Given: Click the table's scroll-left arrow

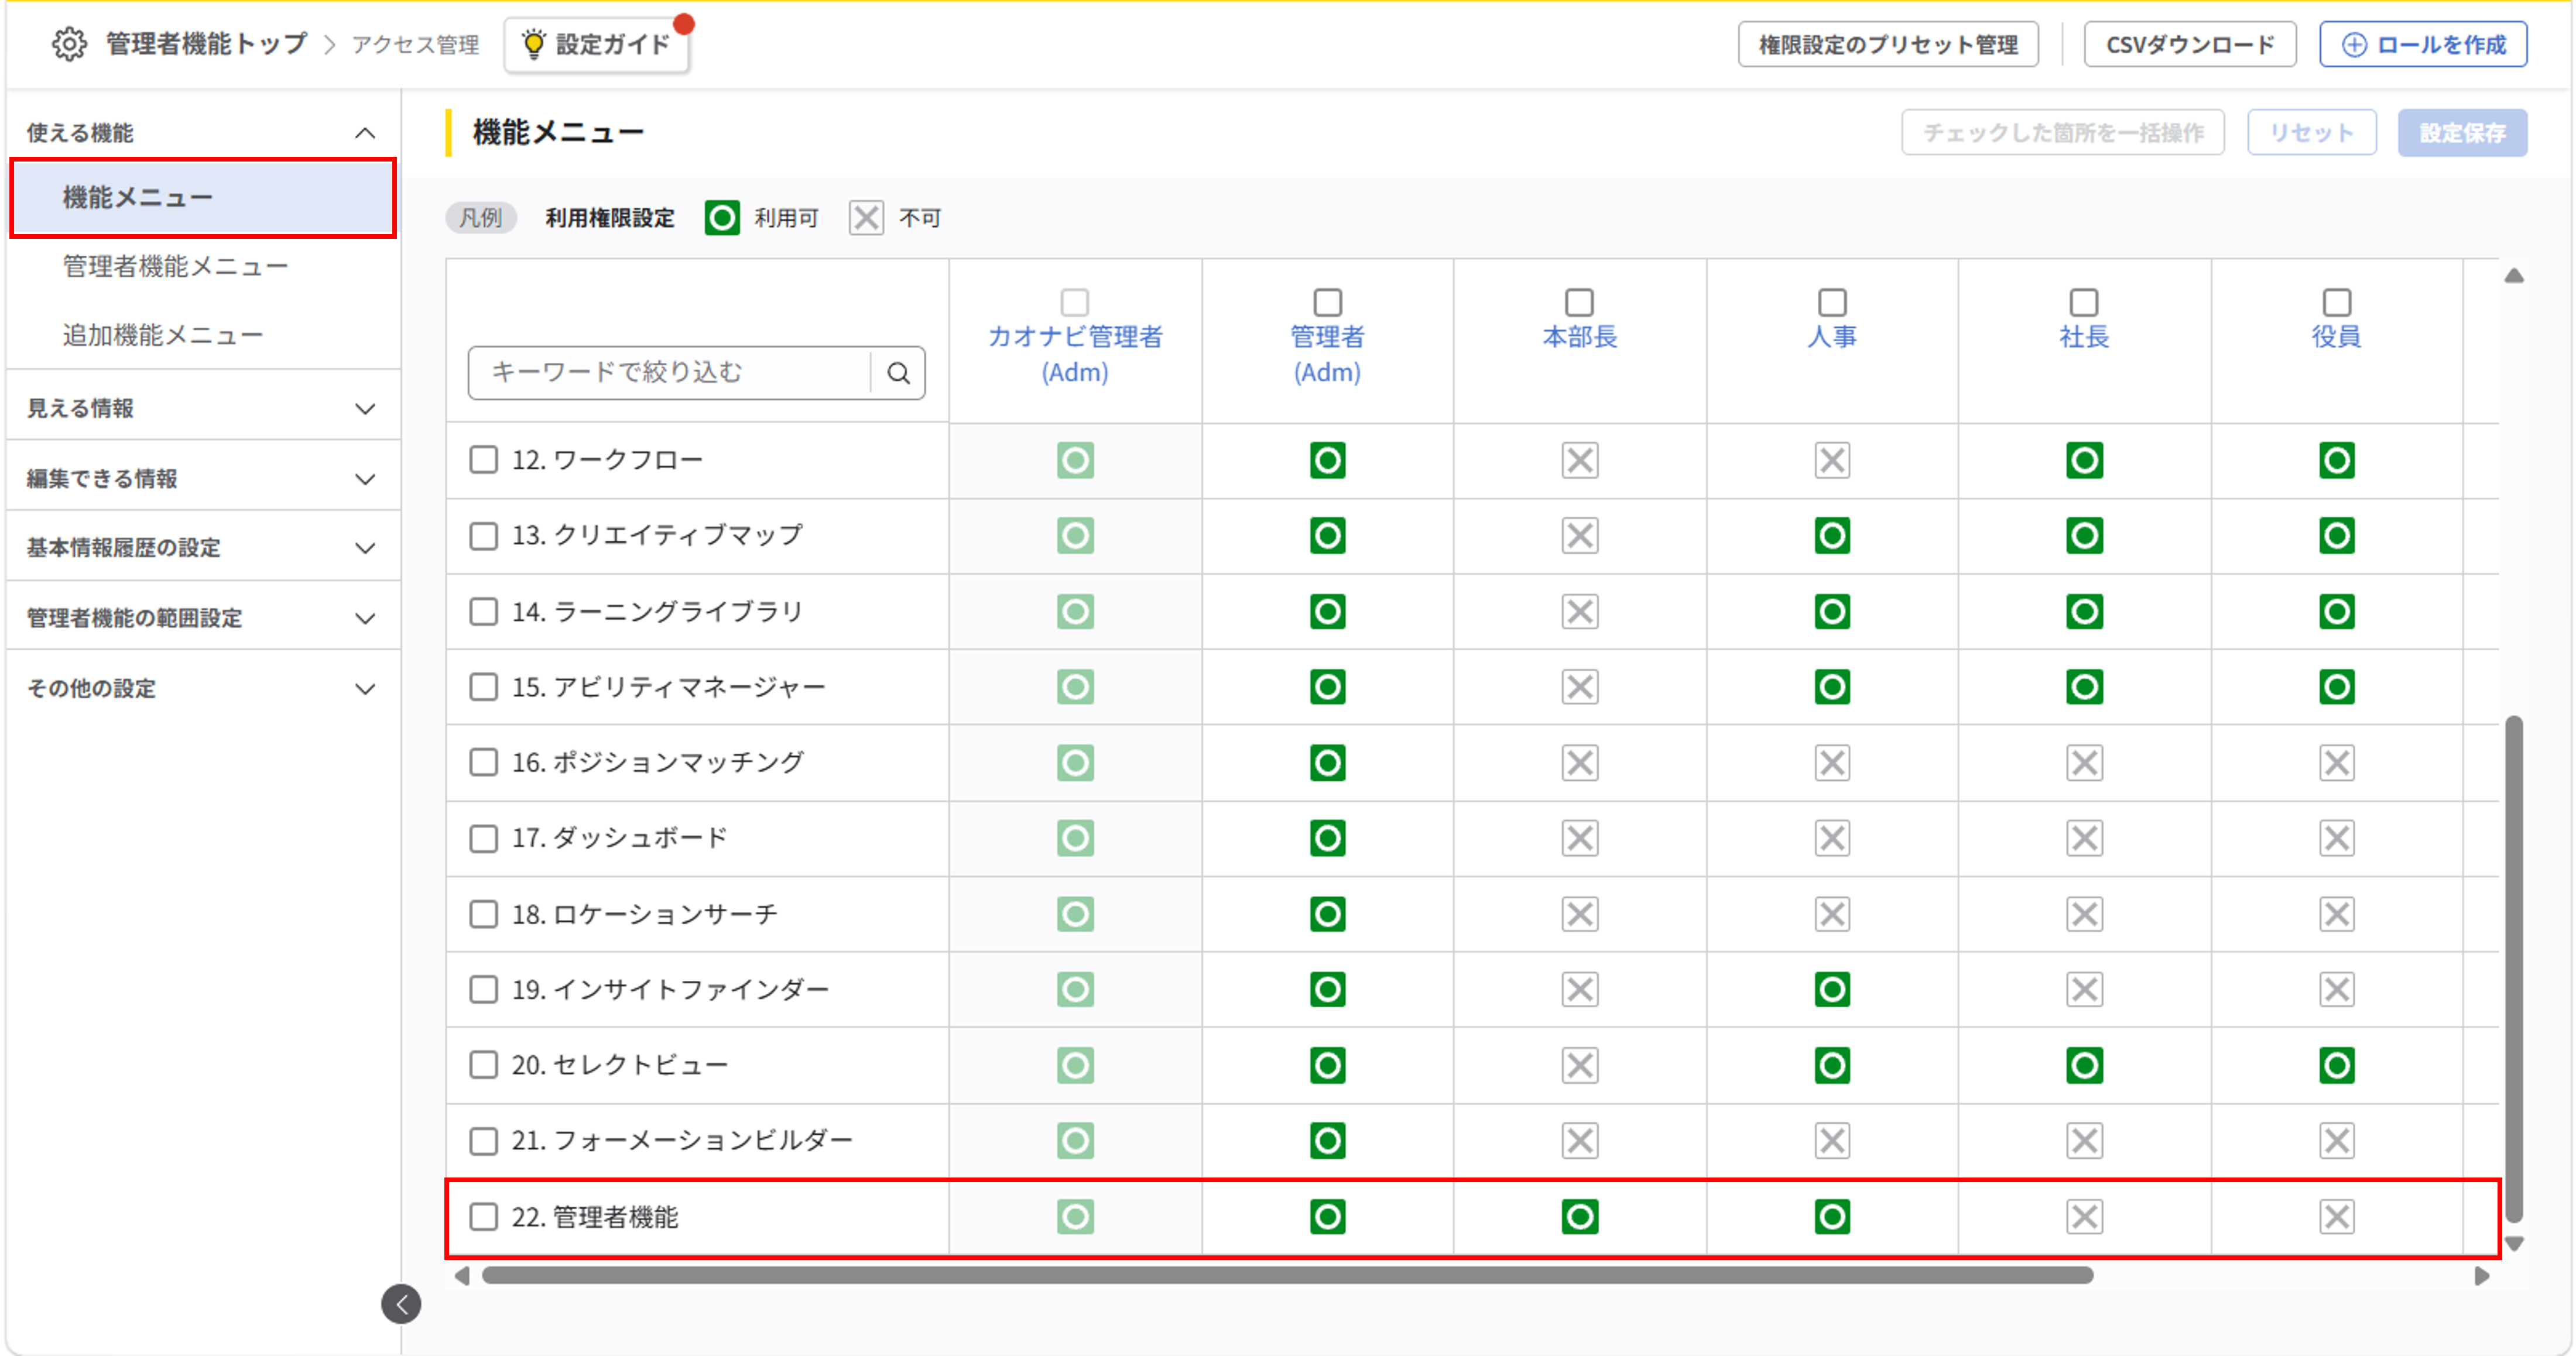Looking at the screenshot, I should pos(461,1276).
